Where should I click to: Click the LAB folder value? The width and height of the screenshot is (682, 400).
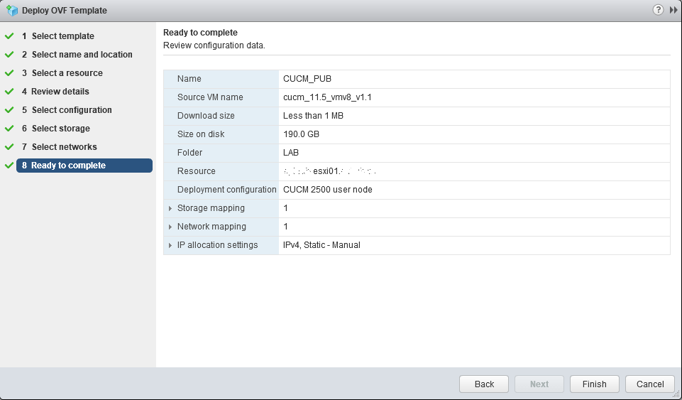[x=291, y=153]
